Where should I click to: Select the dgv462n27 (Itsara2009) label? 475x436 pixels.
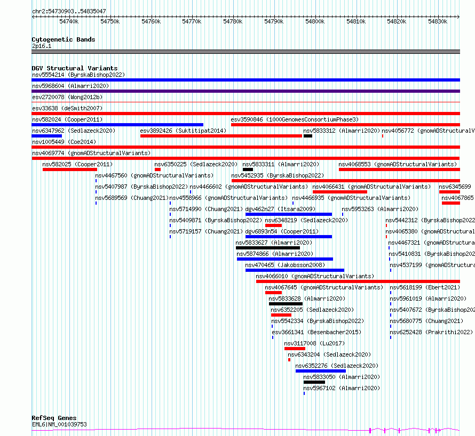pyautogui.click(x=280, y=209)
